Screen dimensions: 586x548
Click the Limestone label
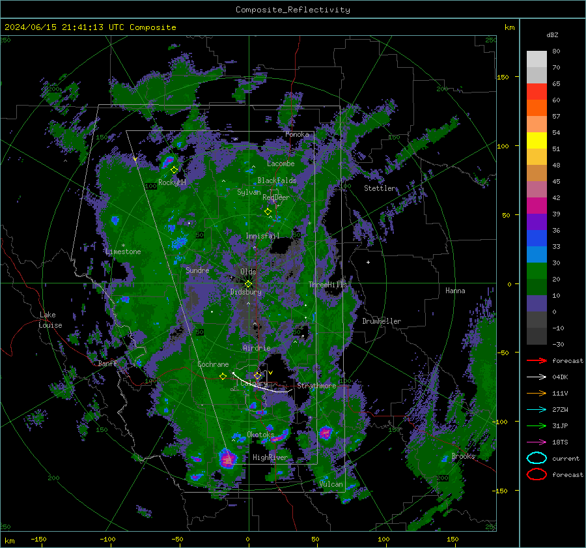123,252
